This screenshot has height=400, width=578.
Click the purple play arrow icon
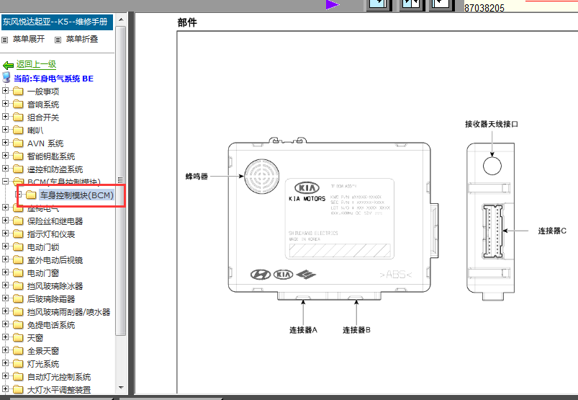coord(332,4)
